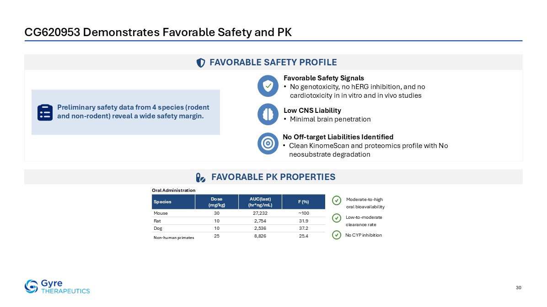Viewport: 547px width, 307px height.
Task: Click the Dog AUC value 2,536
Action: [x=260, y=228]
